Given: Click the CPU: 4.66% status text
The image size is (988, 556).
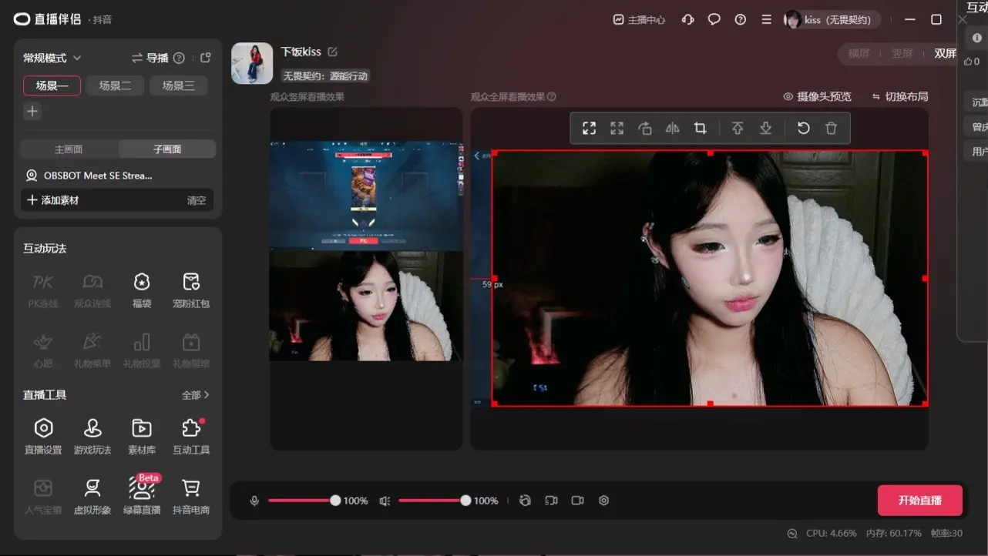Looking at the screenshot, I should point(832,534).
